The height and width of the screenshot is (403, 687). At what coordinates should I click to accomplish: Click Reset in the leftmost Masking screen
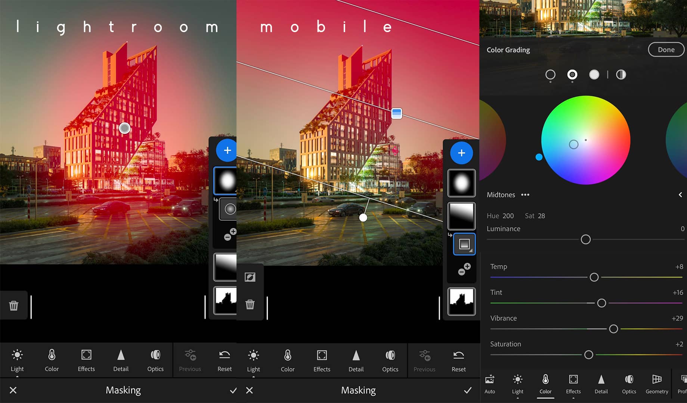pos(225,360)
